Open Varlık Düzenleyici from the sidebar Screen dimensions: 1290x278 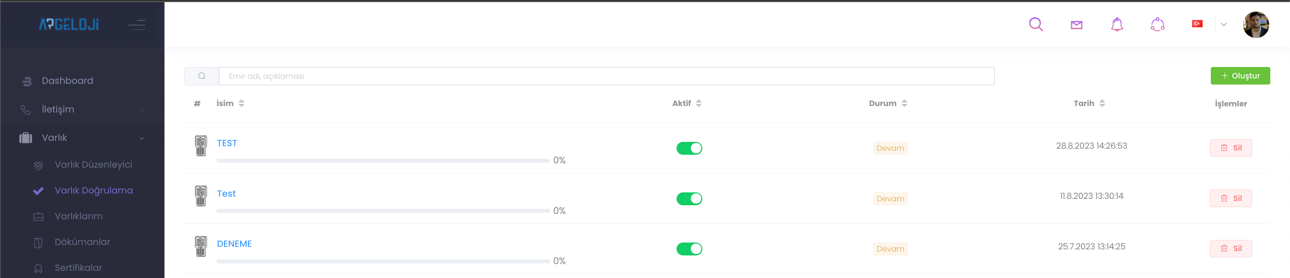93,165
